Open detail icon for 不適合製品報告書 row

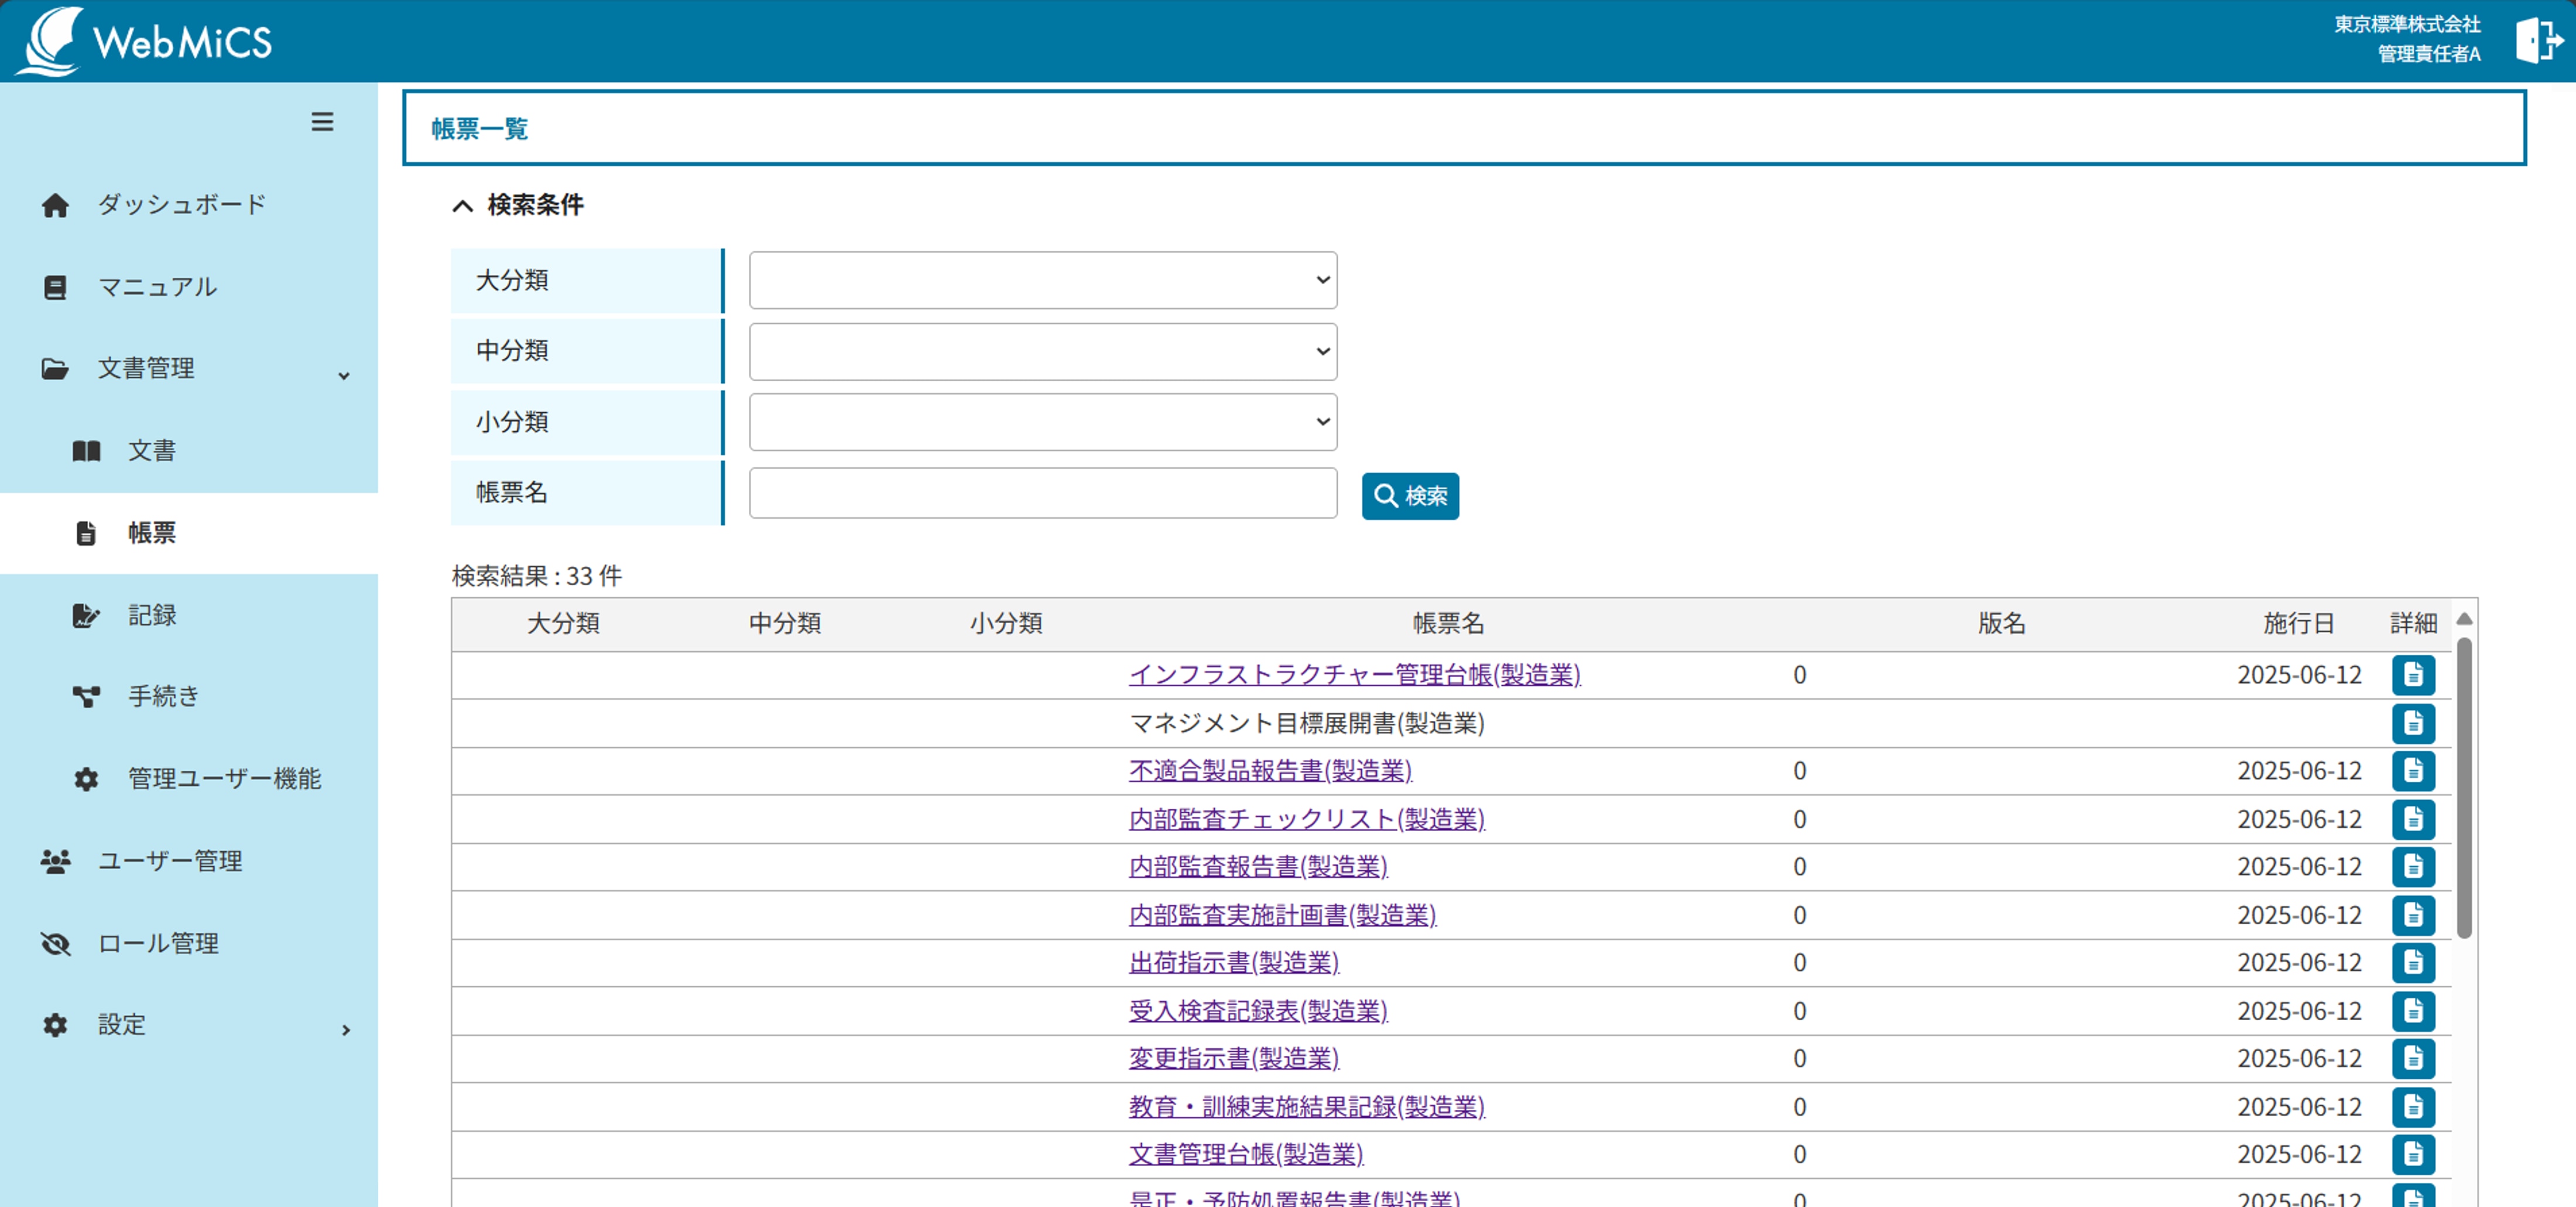point(2412,771)
